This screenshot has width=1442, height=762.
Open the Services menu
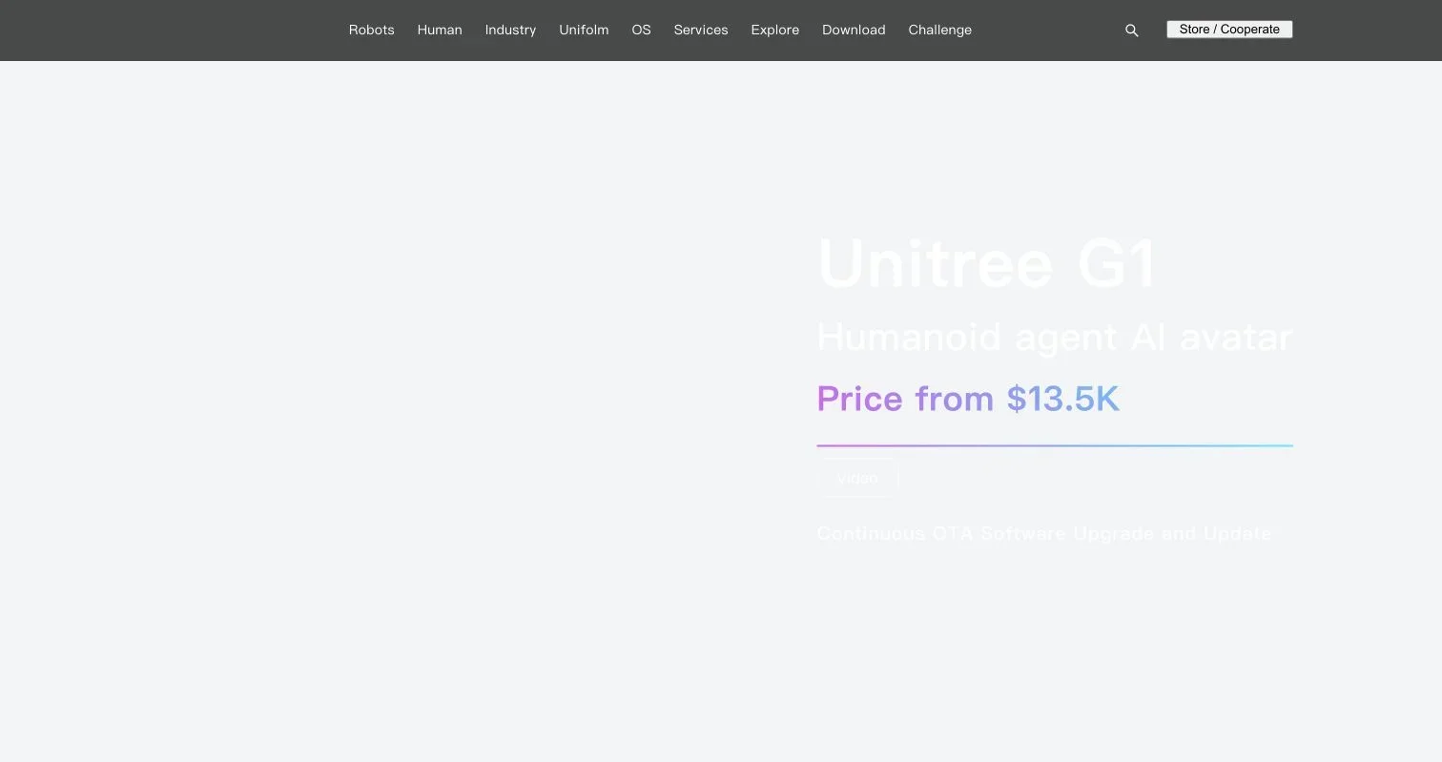coord(701,30)
